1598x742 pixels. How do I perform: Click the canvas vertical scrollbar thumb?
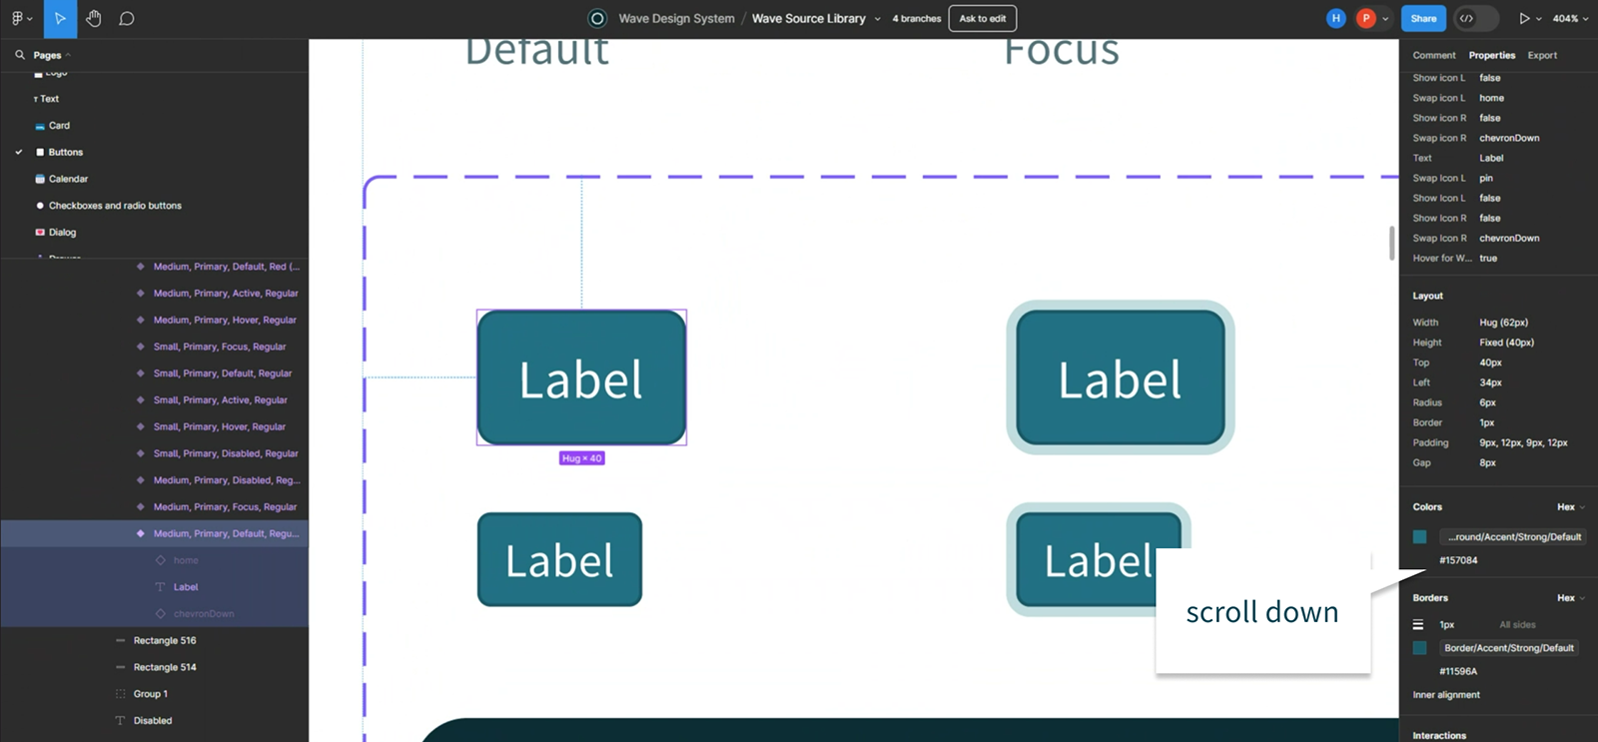tap(1391, 243)
